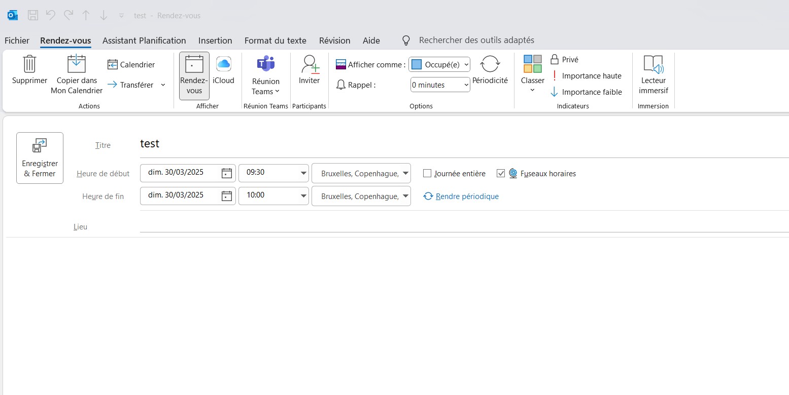This screenshot has width=789, height=395.
Task: Open end date calendar picker icon
Action: click(227, 196)
